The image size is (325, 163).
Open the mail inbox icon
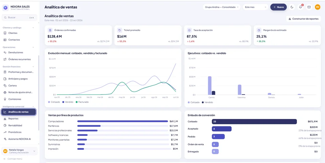309,7
